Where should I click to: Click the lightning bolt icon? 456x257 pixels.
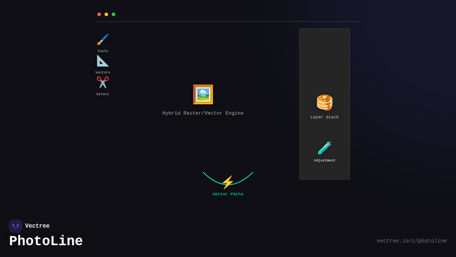pyautogui.click(x=228, y=182)
